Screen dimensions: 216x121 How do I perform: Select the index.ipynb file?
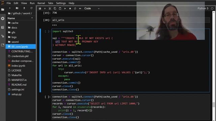tap(21, 66)
